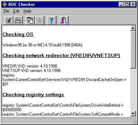
Task: Click the DiscardCacheOnOpen registry line
Action: click(64, 80)
